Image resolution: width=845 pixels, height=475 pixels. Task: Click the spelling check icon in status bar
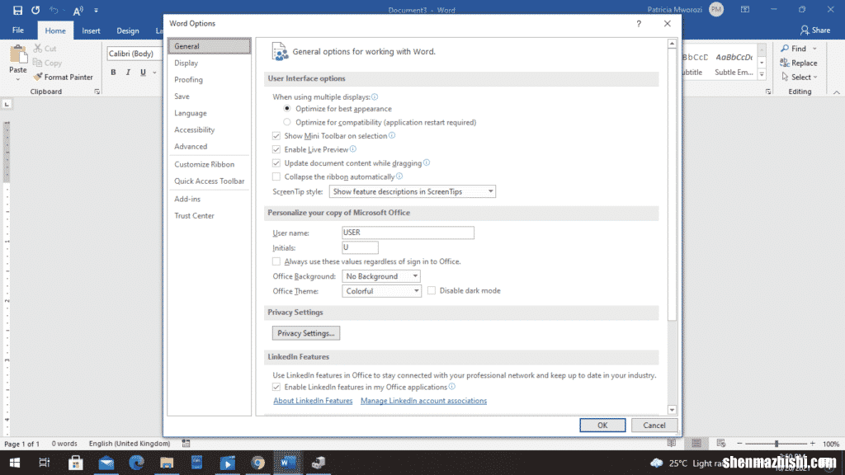186,443
